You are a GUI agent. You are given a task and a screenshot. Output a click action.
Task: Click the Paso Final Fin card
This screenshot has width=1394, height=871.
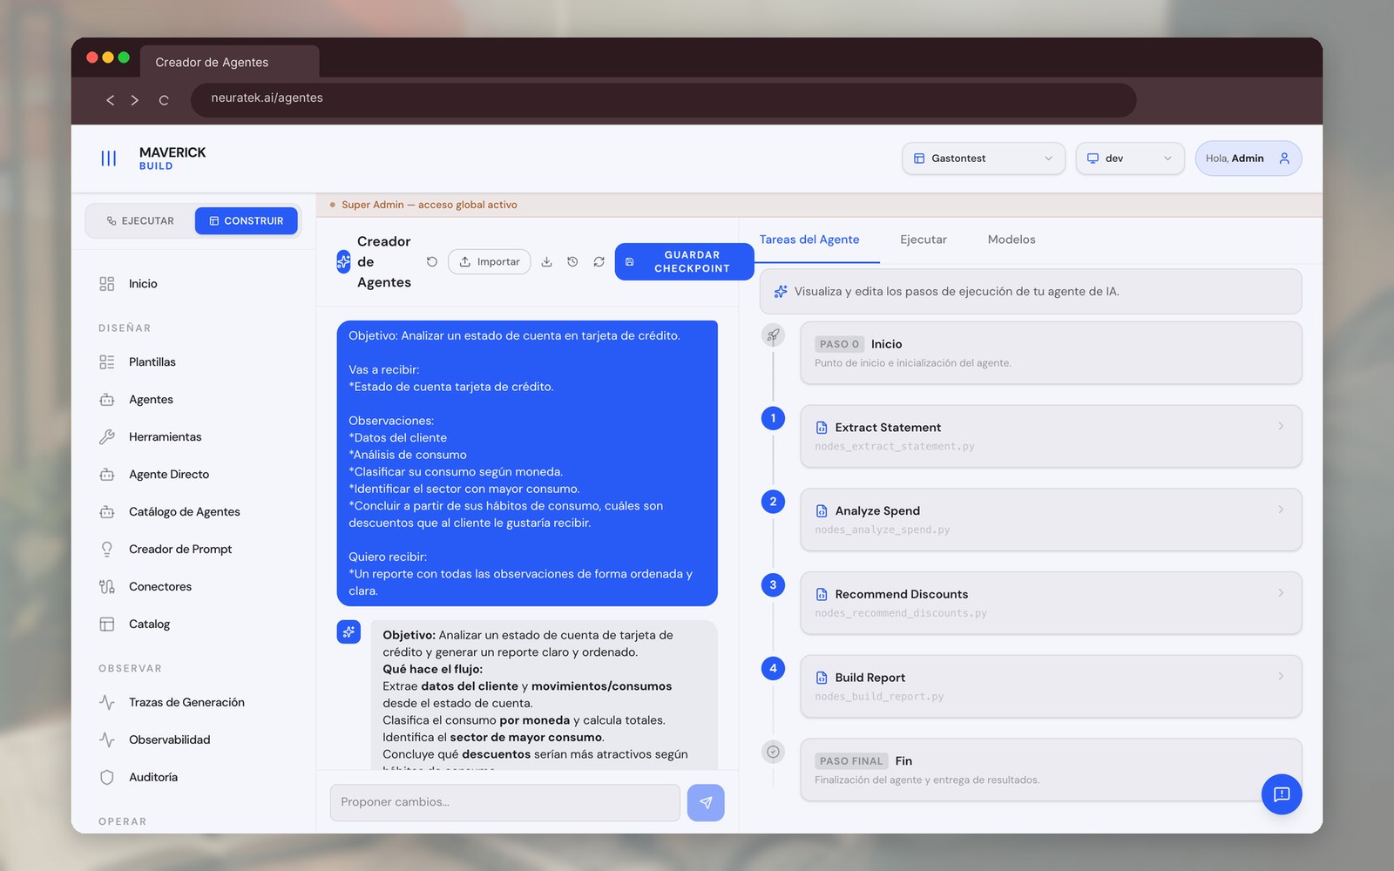pos(1051,770)
